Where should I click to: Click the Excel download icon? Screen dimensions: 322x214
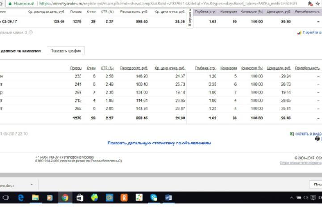coord(292,134)
